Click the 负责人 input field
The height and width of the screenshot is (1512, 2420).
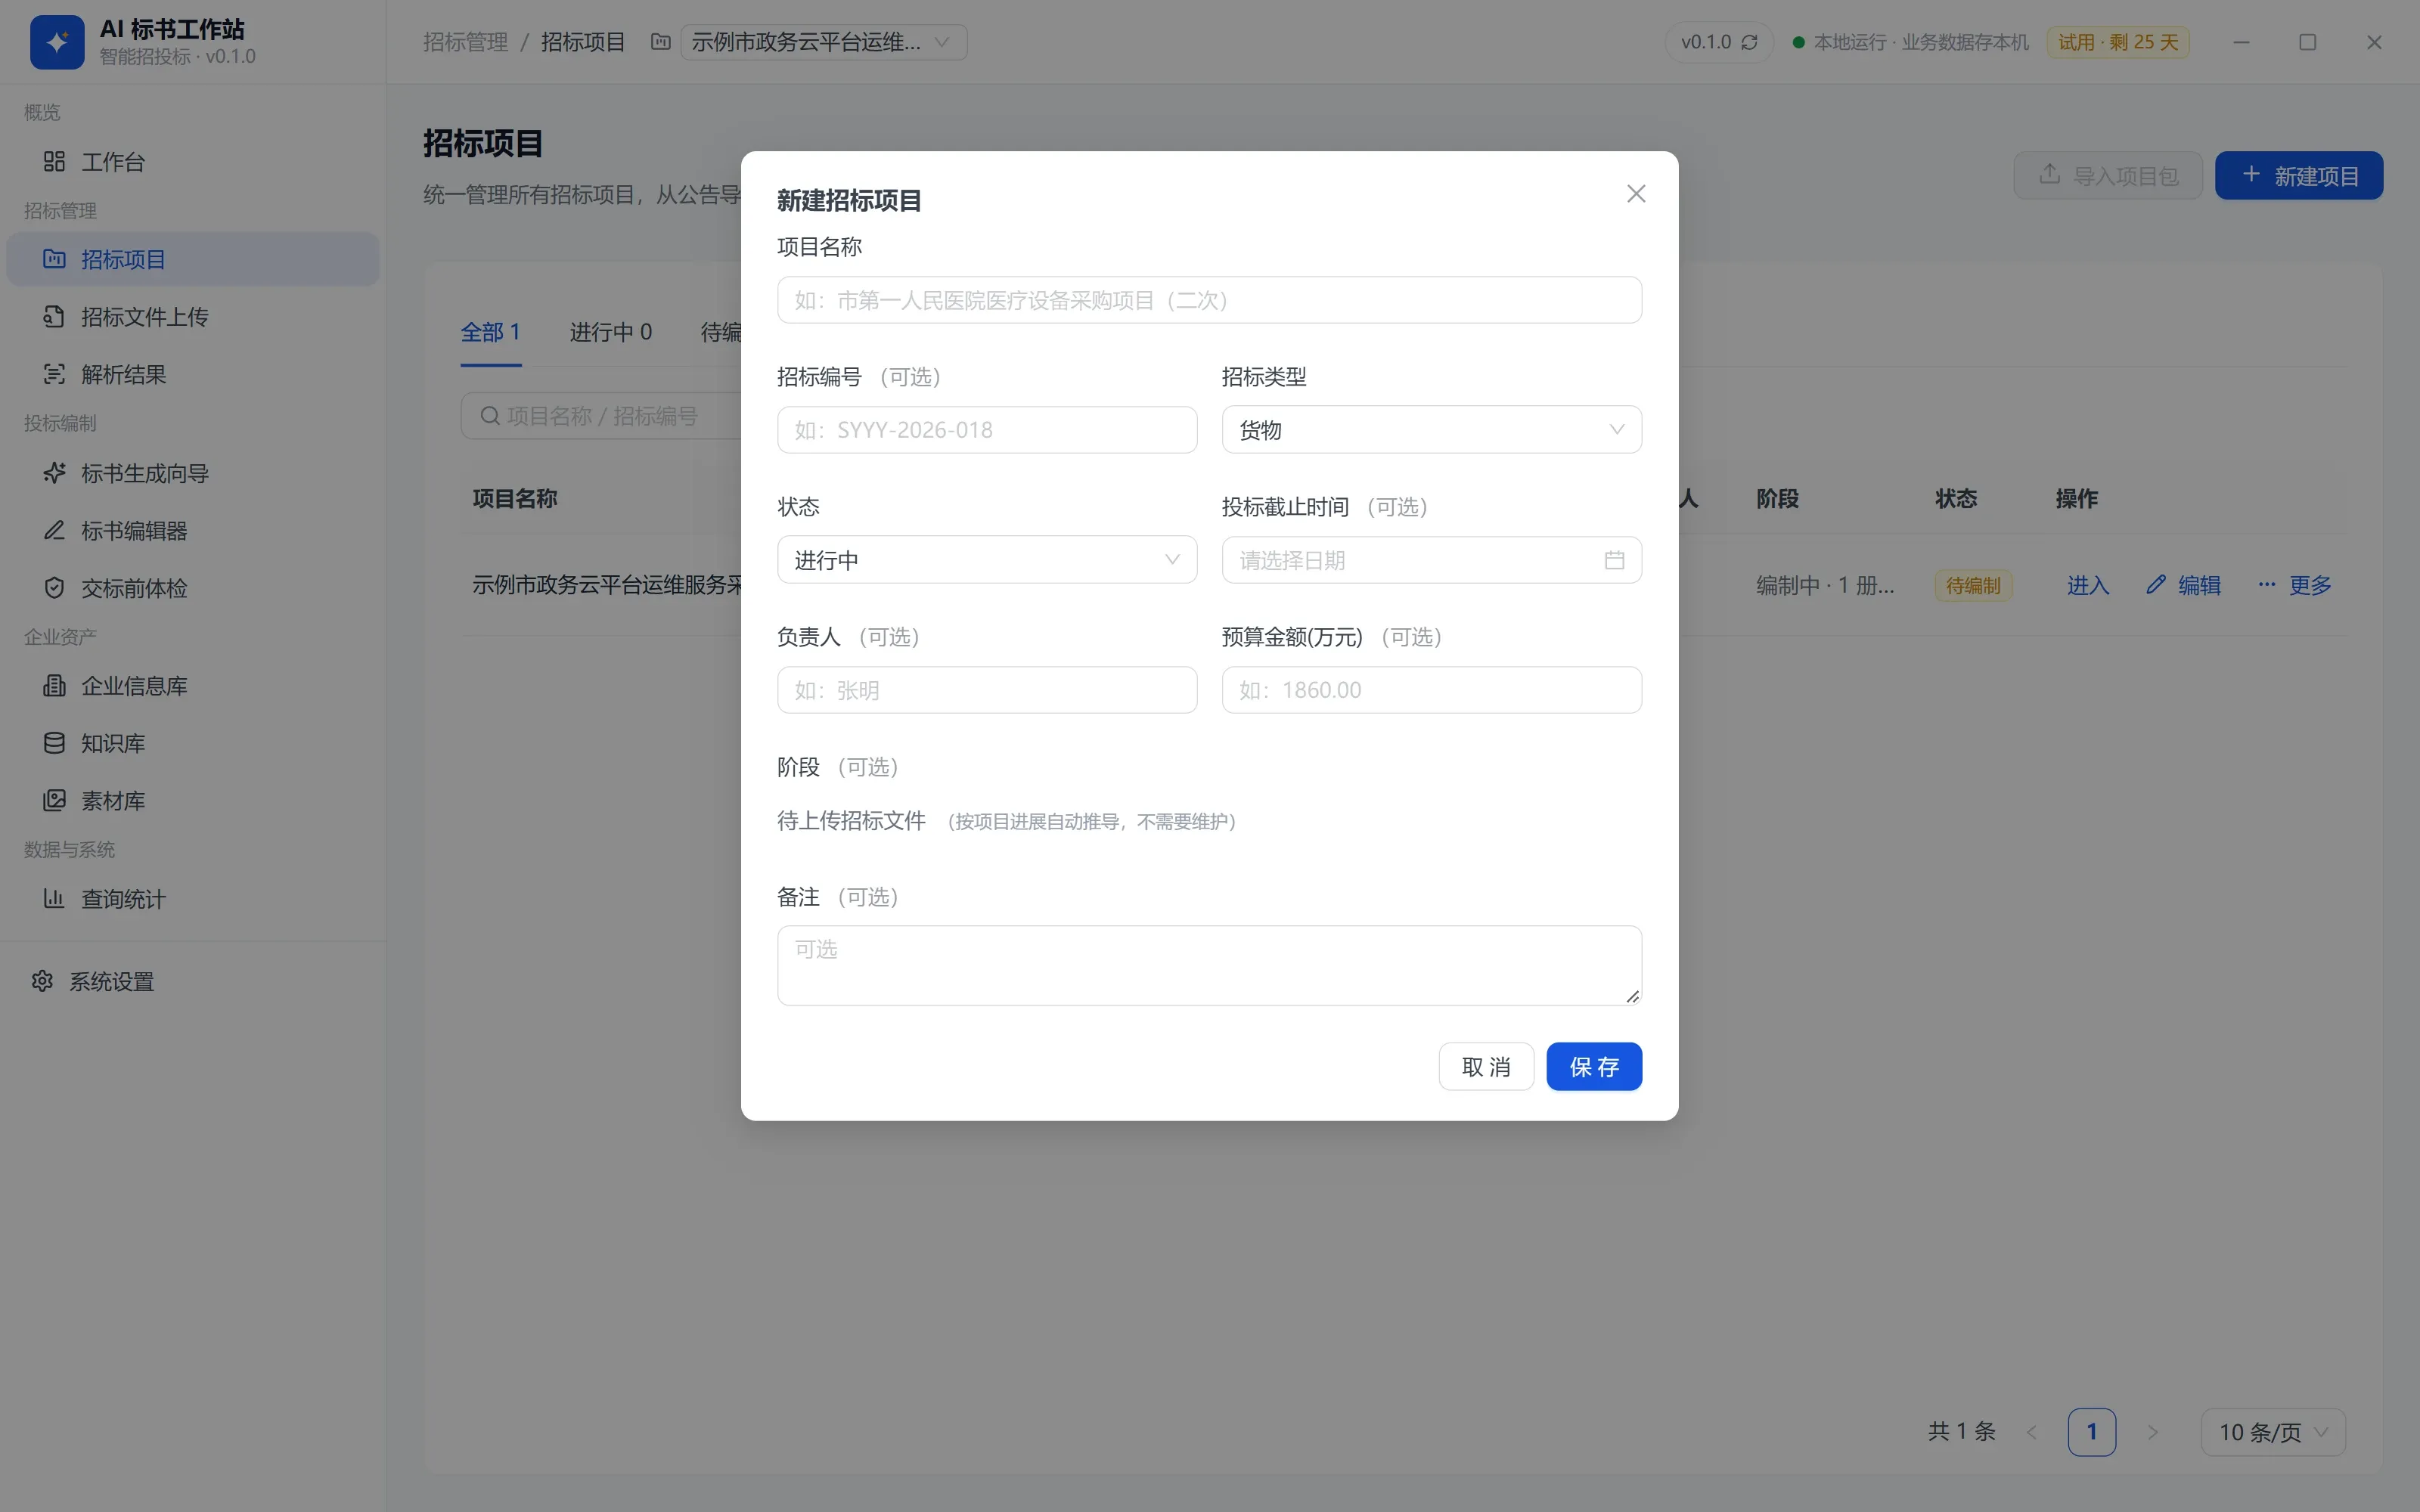coord(987,690)
